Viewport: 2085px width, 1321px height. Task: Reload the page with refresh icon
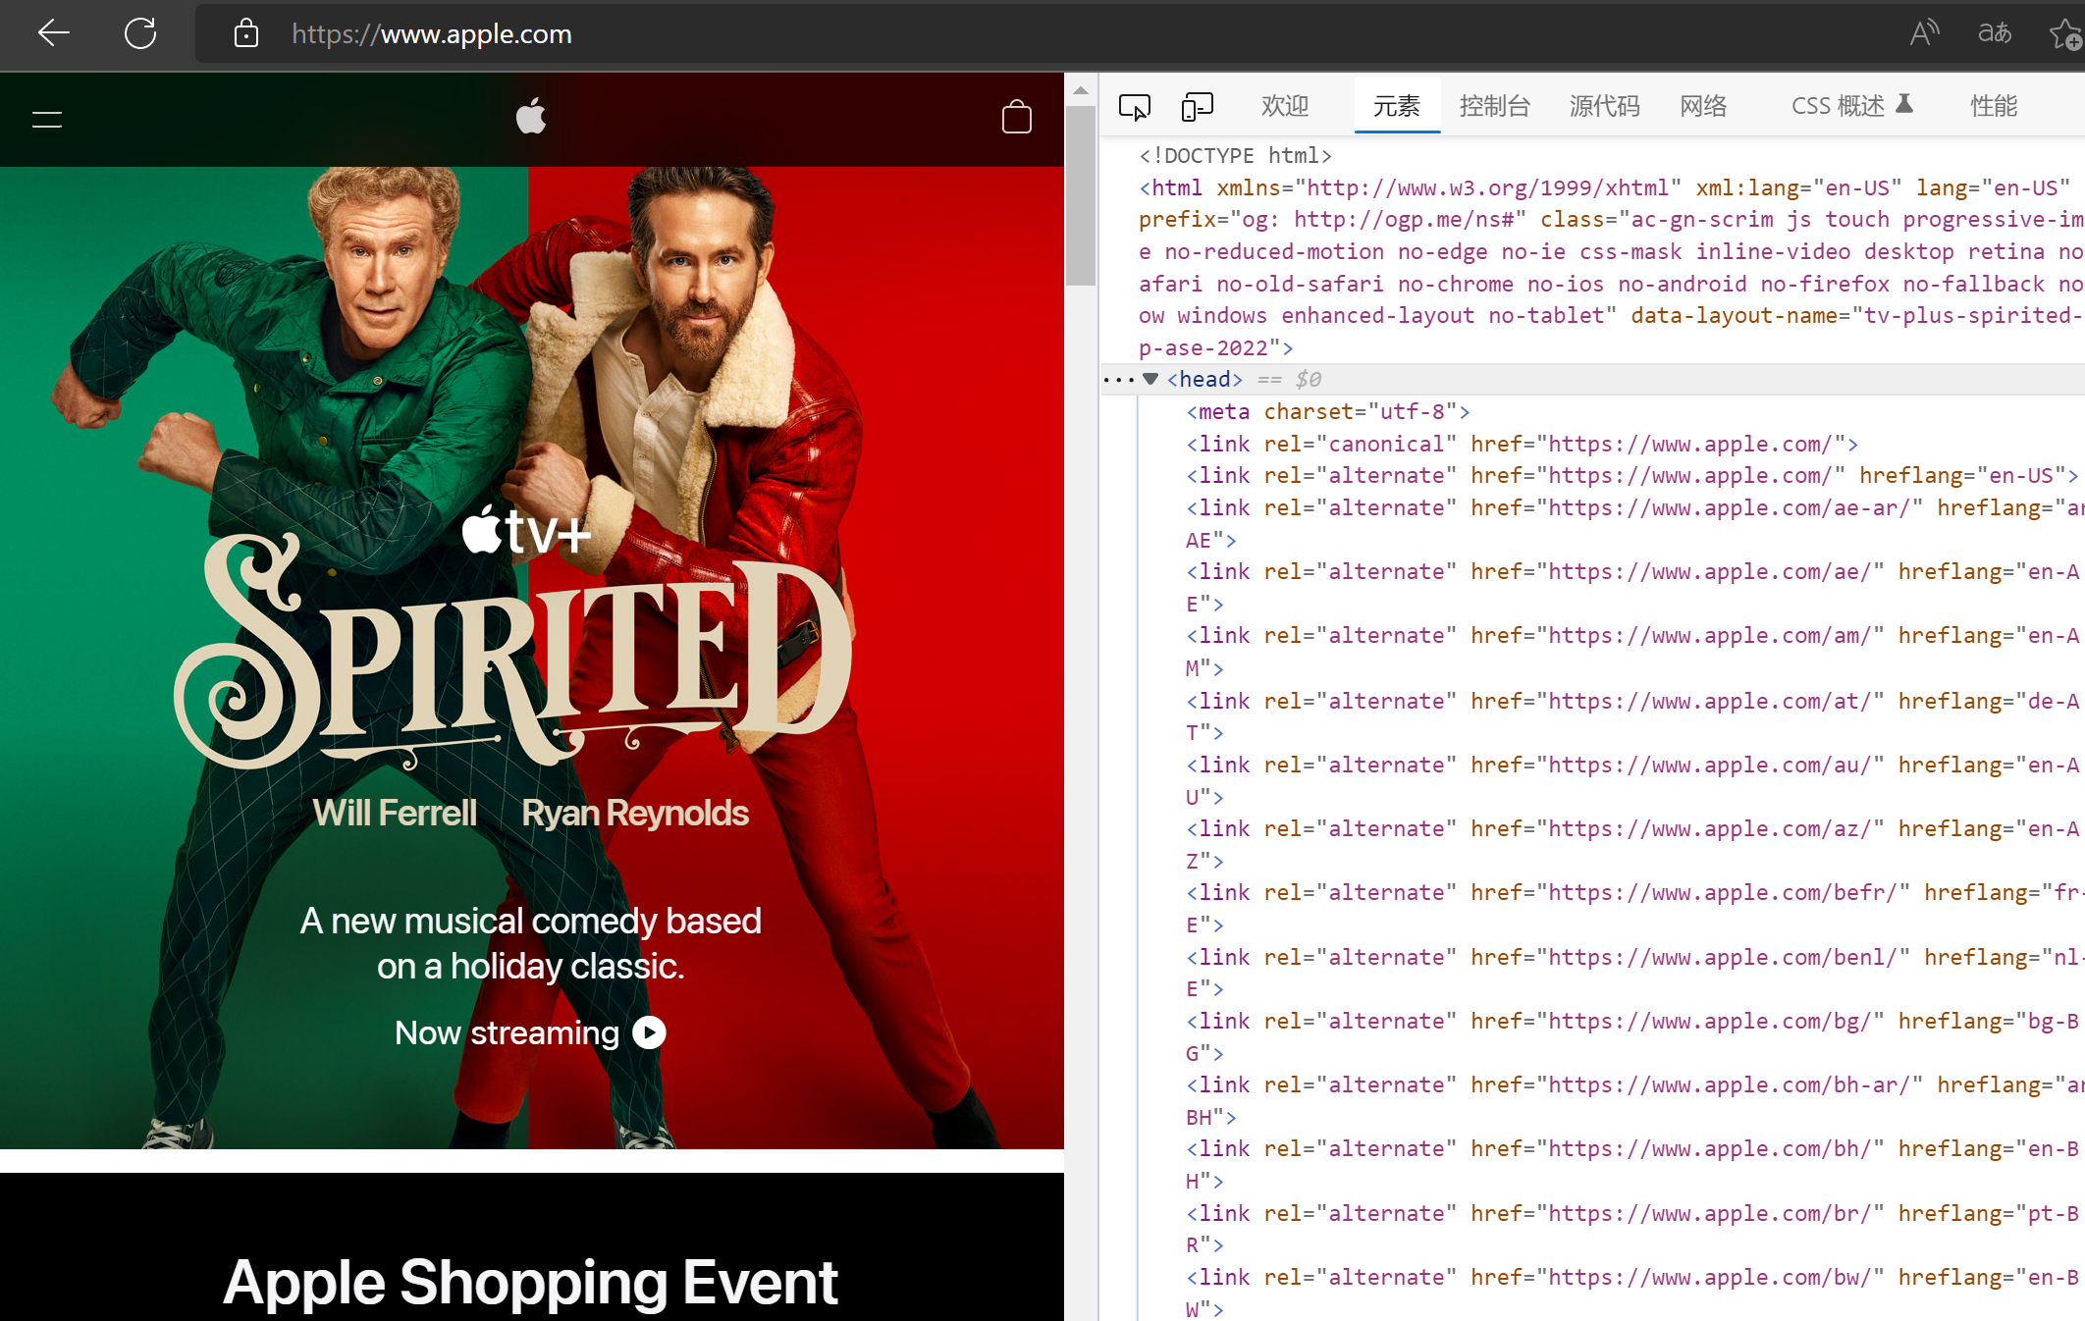(x=140, y=33)
